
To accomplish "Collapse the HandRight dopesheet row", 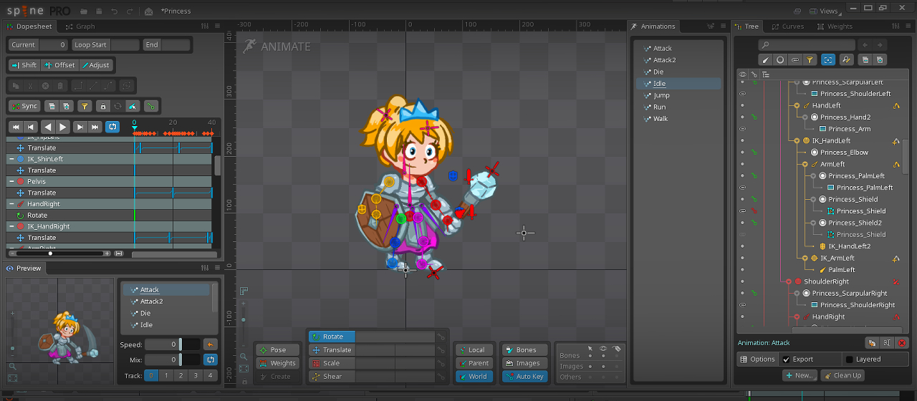I will (x=11, y=204).
